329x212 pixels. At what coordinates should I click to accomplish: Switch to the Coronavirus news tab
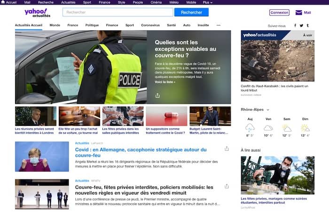150,25
